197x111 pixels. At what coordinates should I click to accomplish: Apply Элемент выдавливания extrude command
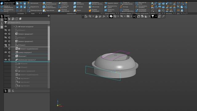pyautogui.click(x=50, y=3)
